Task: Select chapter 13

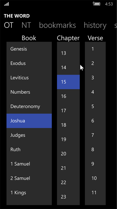Action: pos(68,53)
